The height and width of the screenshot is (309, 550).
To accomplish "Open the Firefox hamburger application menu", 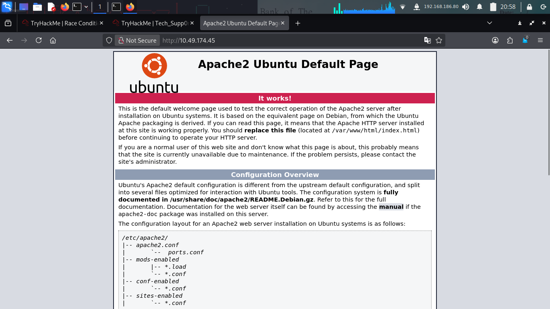I will 540,40.
